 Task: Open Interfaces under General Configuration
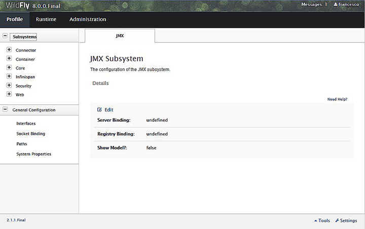[26, 124]
